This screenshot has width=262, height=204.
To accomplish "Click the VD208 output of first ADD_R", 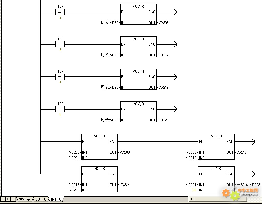I will point(124,152).
